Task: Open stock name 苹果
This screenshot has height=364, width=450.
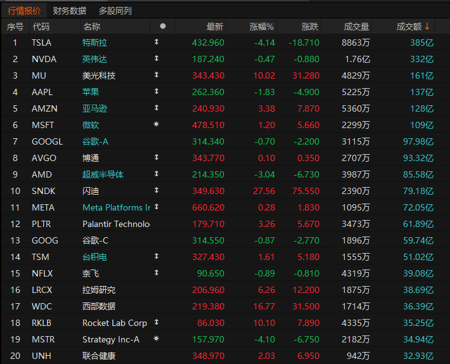Action: (x=91, y=92)
